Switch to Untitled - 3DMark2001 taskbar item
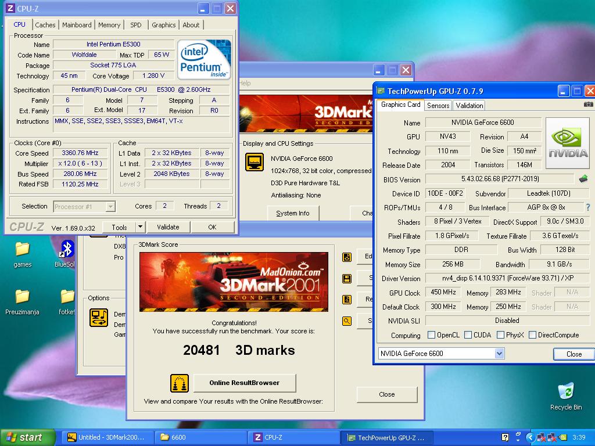This screenshot has width=595, height=446. [x=107, y=437]
